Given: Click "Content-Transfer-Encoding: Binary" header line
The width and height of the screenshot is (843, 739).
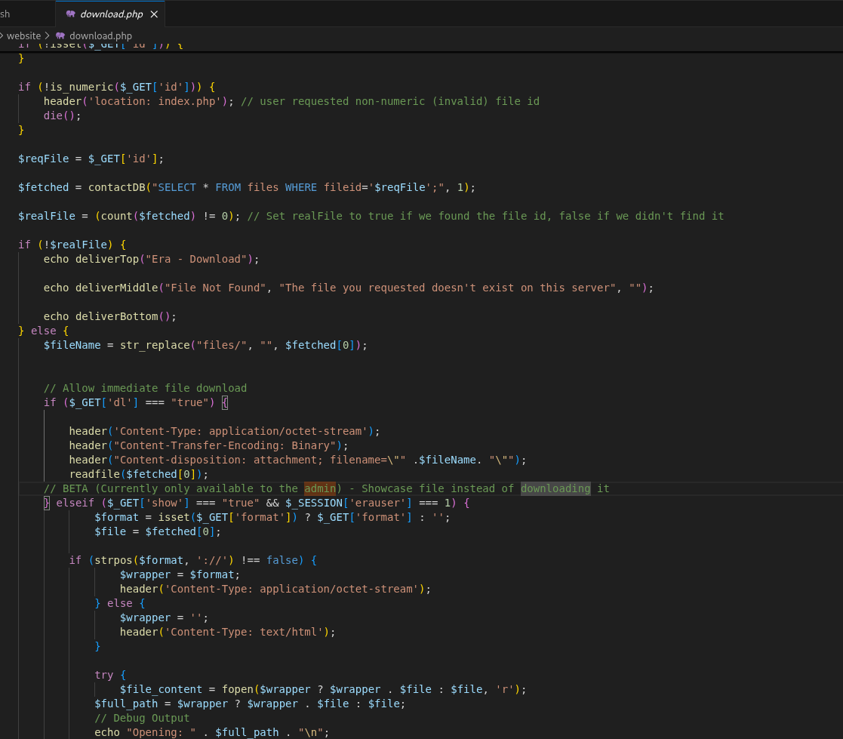Looking at the screenshot, I should 208,445.
